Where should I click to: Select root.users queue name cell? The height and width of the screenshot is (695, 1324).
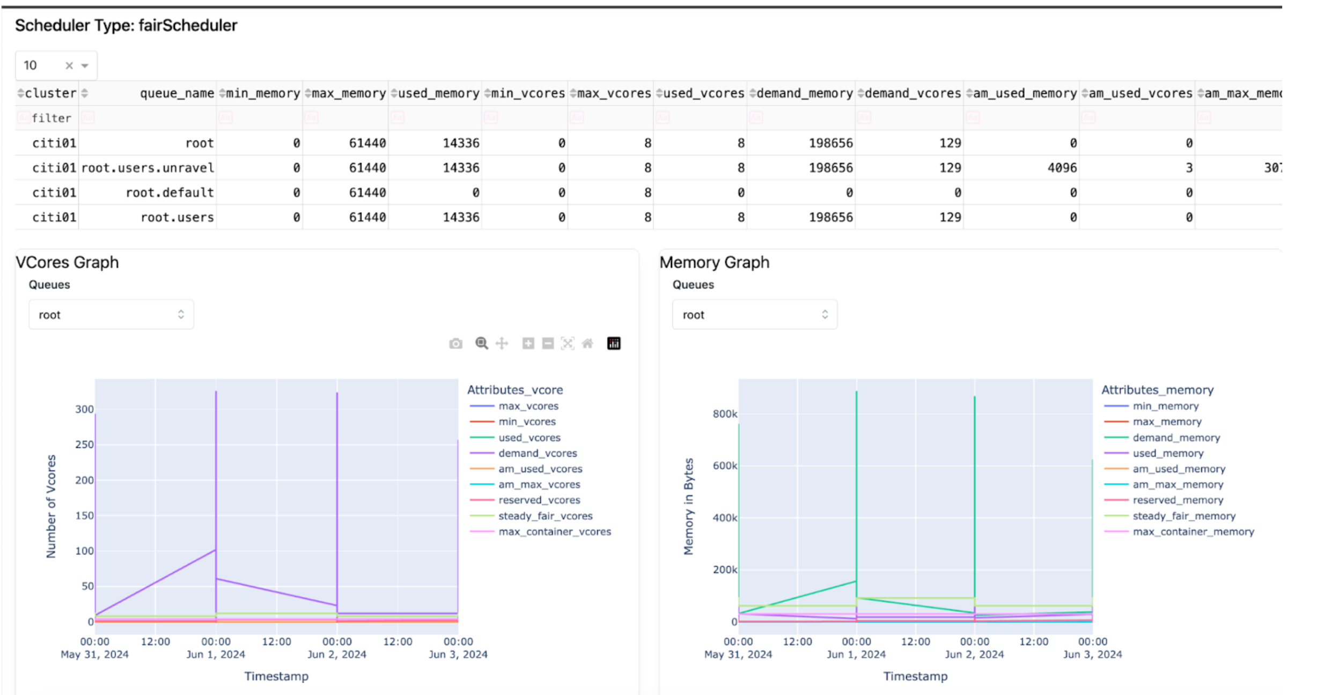tap(148, 217)
